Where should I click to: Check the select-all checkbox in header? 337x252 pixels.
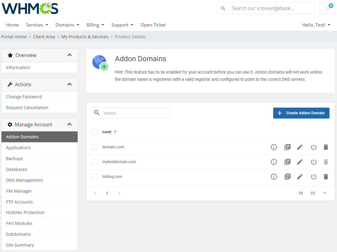click(x=94, y=132)
